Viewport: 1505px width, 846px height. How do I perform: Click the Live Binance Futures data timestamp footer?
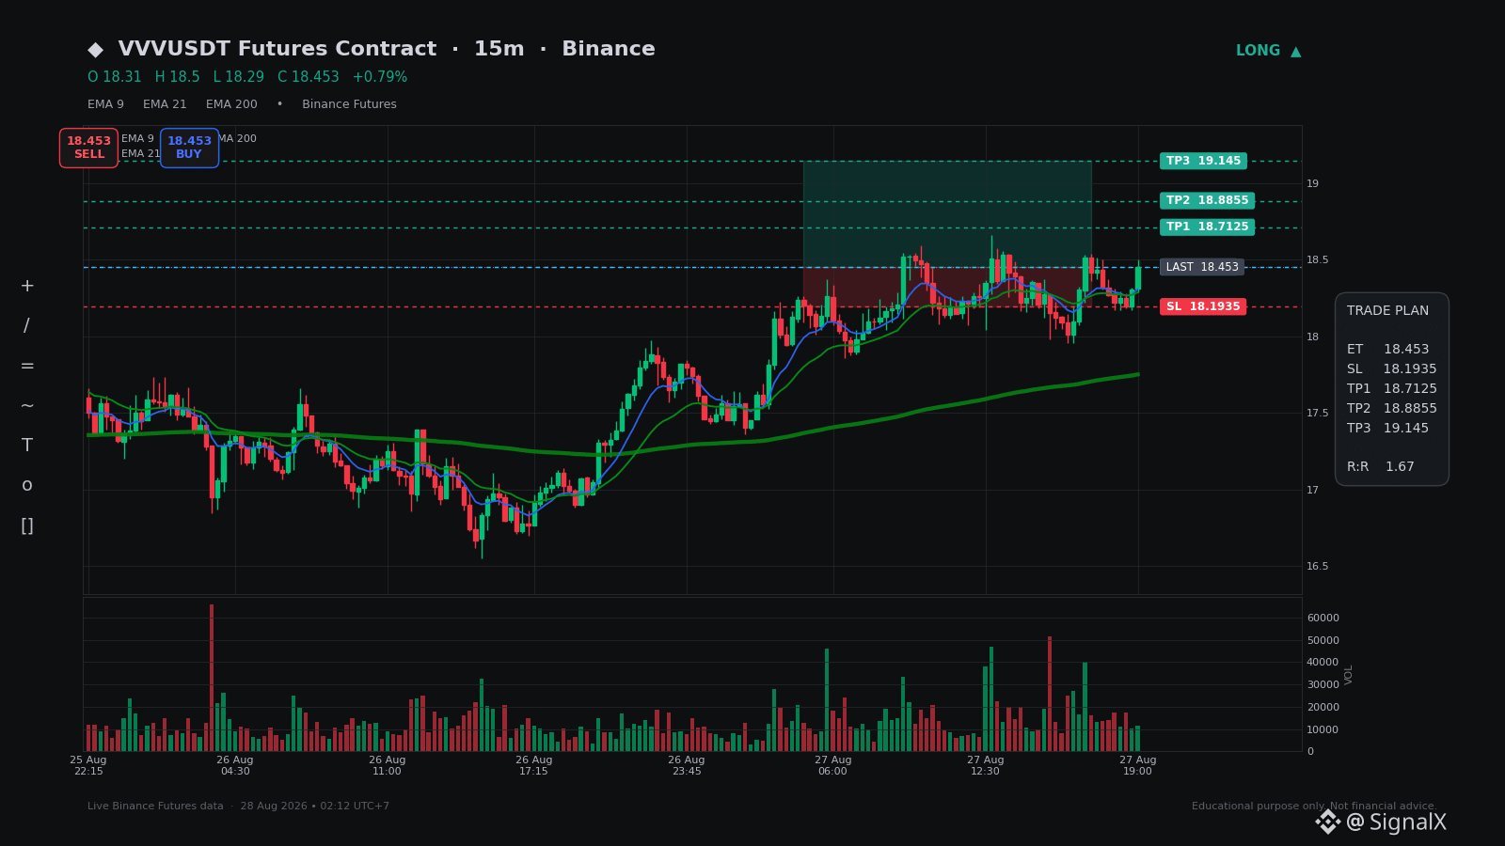tap(238, 807)
